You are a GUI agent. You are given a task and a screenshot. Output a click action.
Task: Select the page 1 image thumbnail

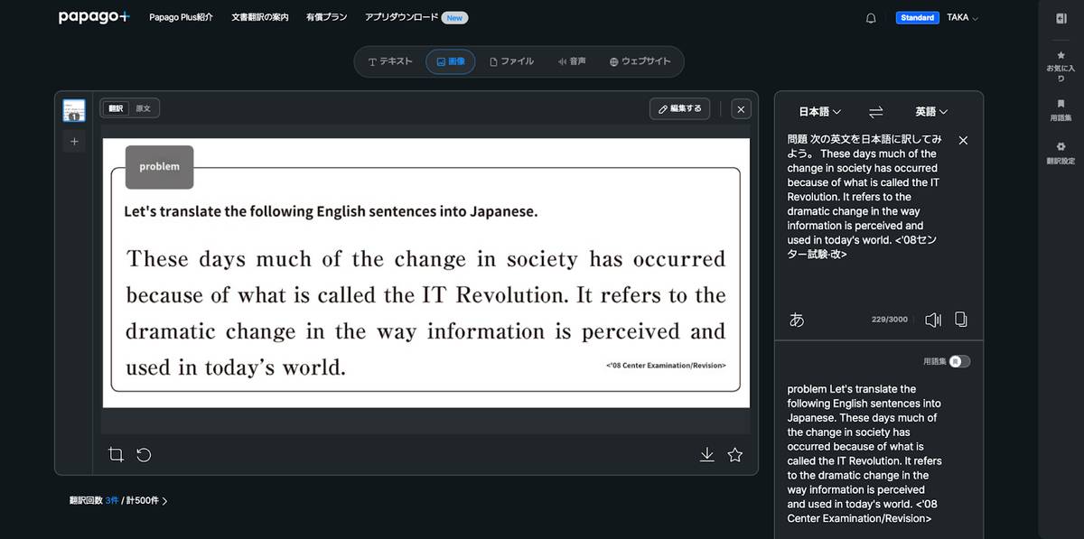(74, 110)
